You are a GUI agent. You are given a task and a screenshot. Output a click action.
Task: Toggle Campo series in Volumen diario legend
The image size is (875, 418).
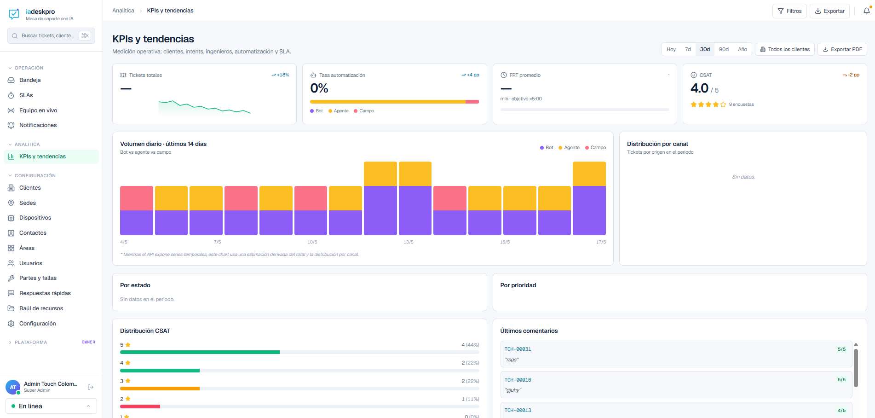click(x=595, y=148)
